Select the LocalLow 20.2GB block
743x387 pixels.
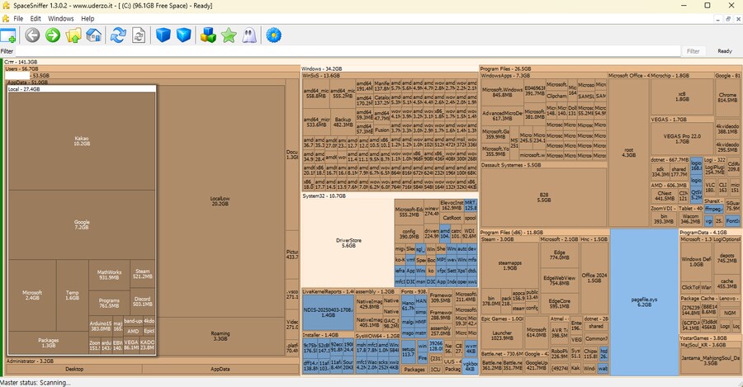coord(220,201)
